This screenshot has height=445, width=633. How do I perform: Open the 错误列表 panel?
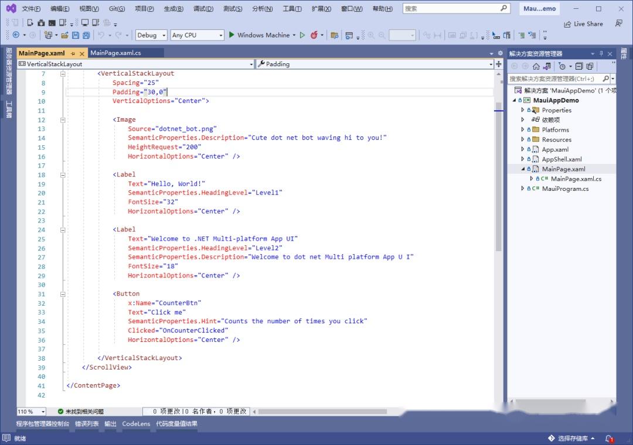[x=87, y=423]
